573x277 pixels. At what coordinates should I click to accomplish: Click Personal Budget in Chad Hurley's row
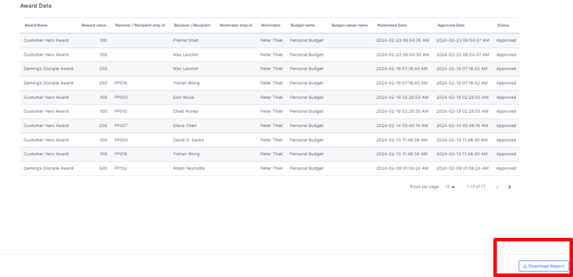point(307,111)
